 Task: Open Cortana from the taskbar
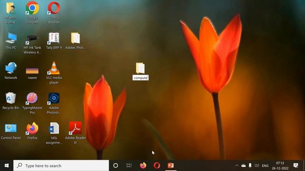(x=115, y=166)
